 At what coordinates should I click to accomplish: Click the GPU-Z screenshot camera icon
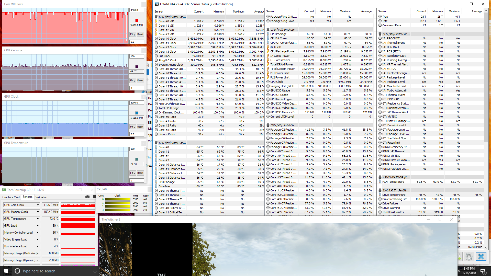pyautogui.click(x=87, y=197)
